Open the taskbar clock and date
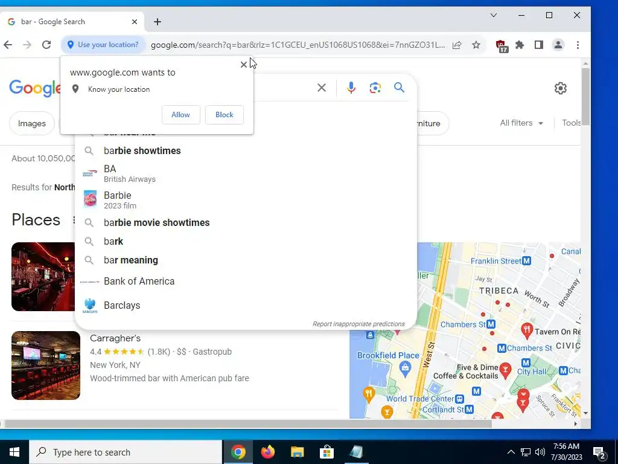The height and width of the screenshot is (464, 618). click(x=566, y=452)
